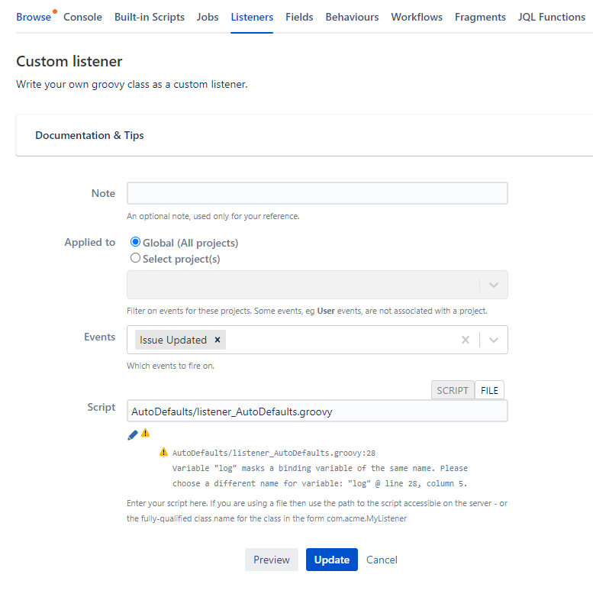The image size is (593, 597).
Task: Click the Update button
Action: point(332,560)
